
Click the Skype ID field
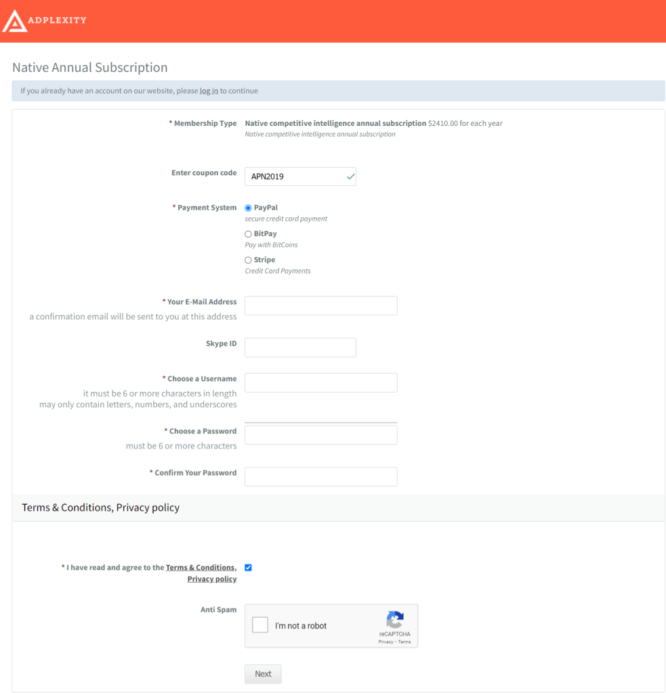click(300, 347)
